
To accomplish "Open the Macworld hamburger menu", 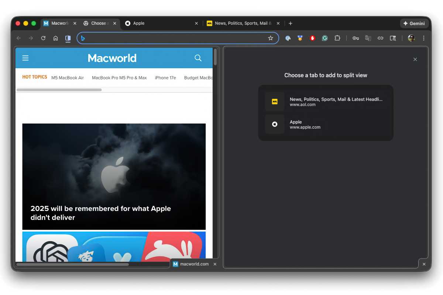I will (x=25, y=58).
